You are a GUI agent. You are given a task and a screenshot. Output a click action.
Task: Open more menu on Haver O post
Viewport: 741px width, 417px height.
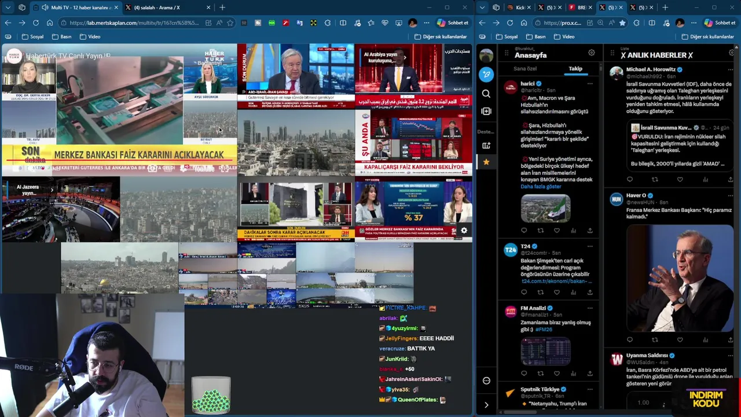click(731, 196)
